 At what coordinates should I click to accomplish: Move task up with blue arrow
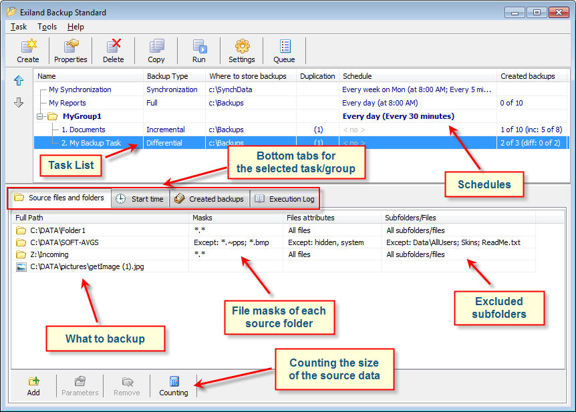point(19,81)
